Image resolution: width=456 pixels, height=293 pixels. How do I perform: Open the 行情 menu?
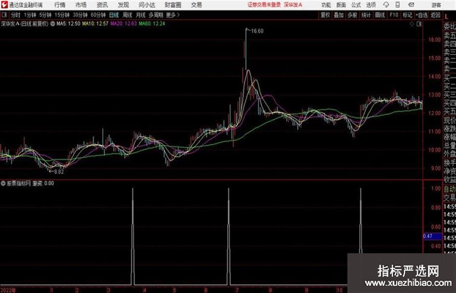60,5
